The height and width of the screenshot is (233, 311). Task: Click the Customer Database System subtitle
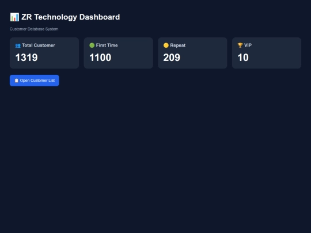tap(34, 29)
